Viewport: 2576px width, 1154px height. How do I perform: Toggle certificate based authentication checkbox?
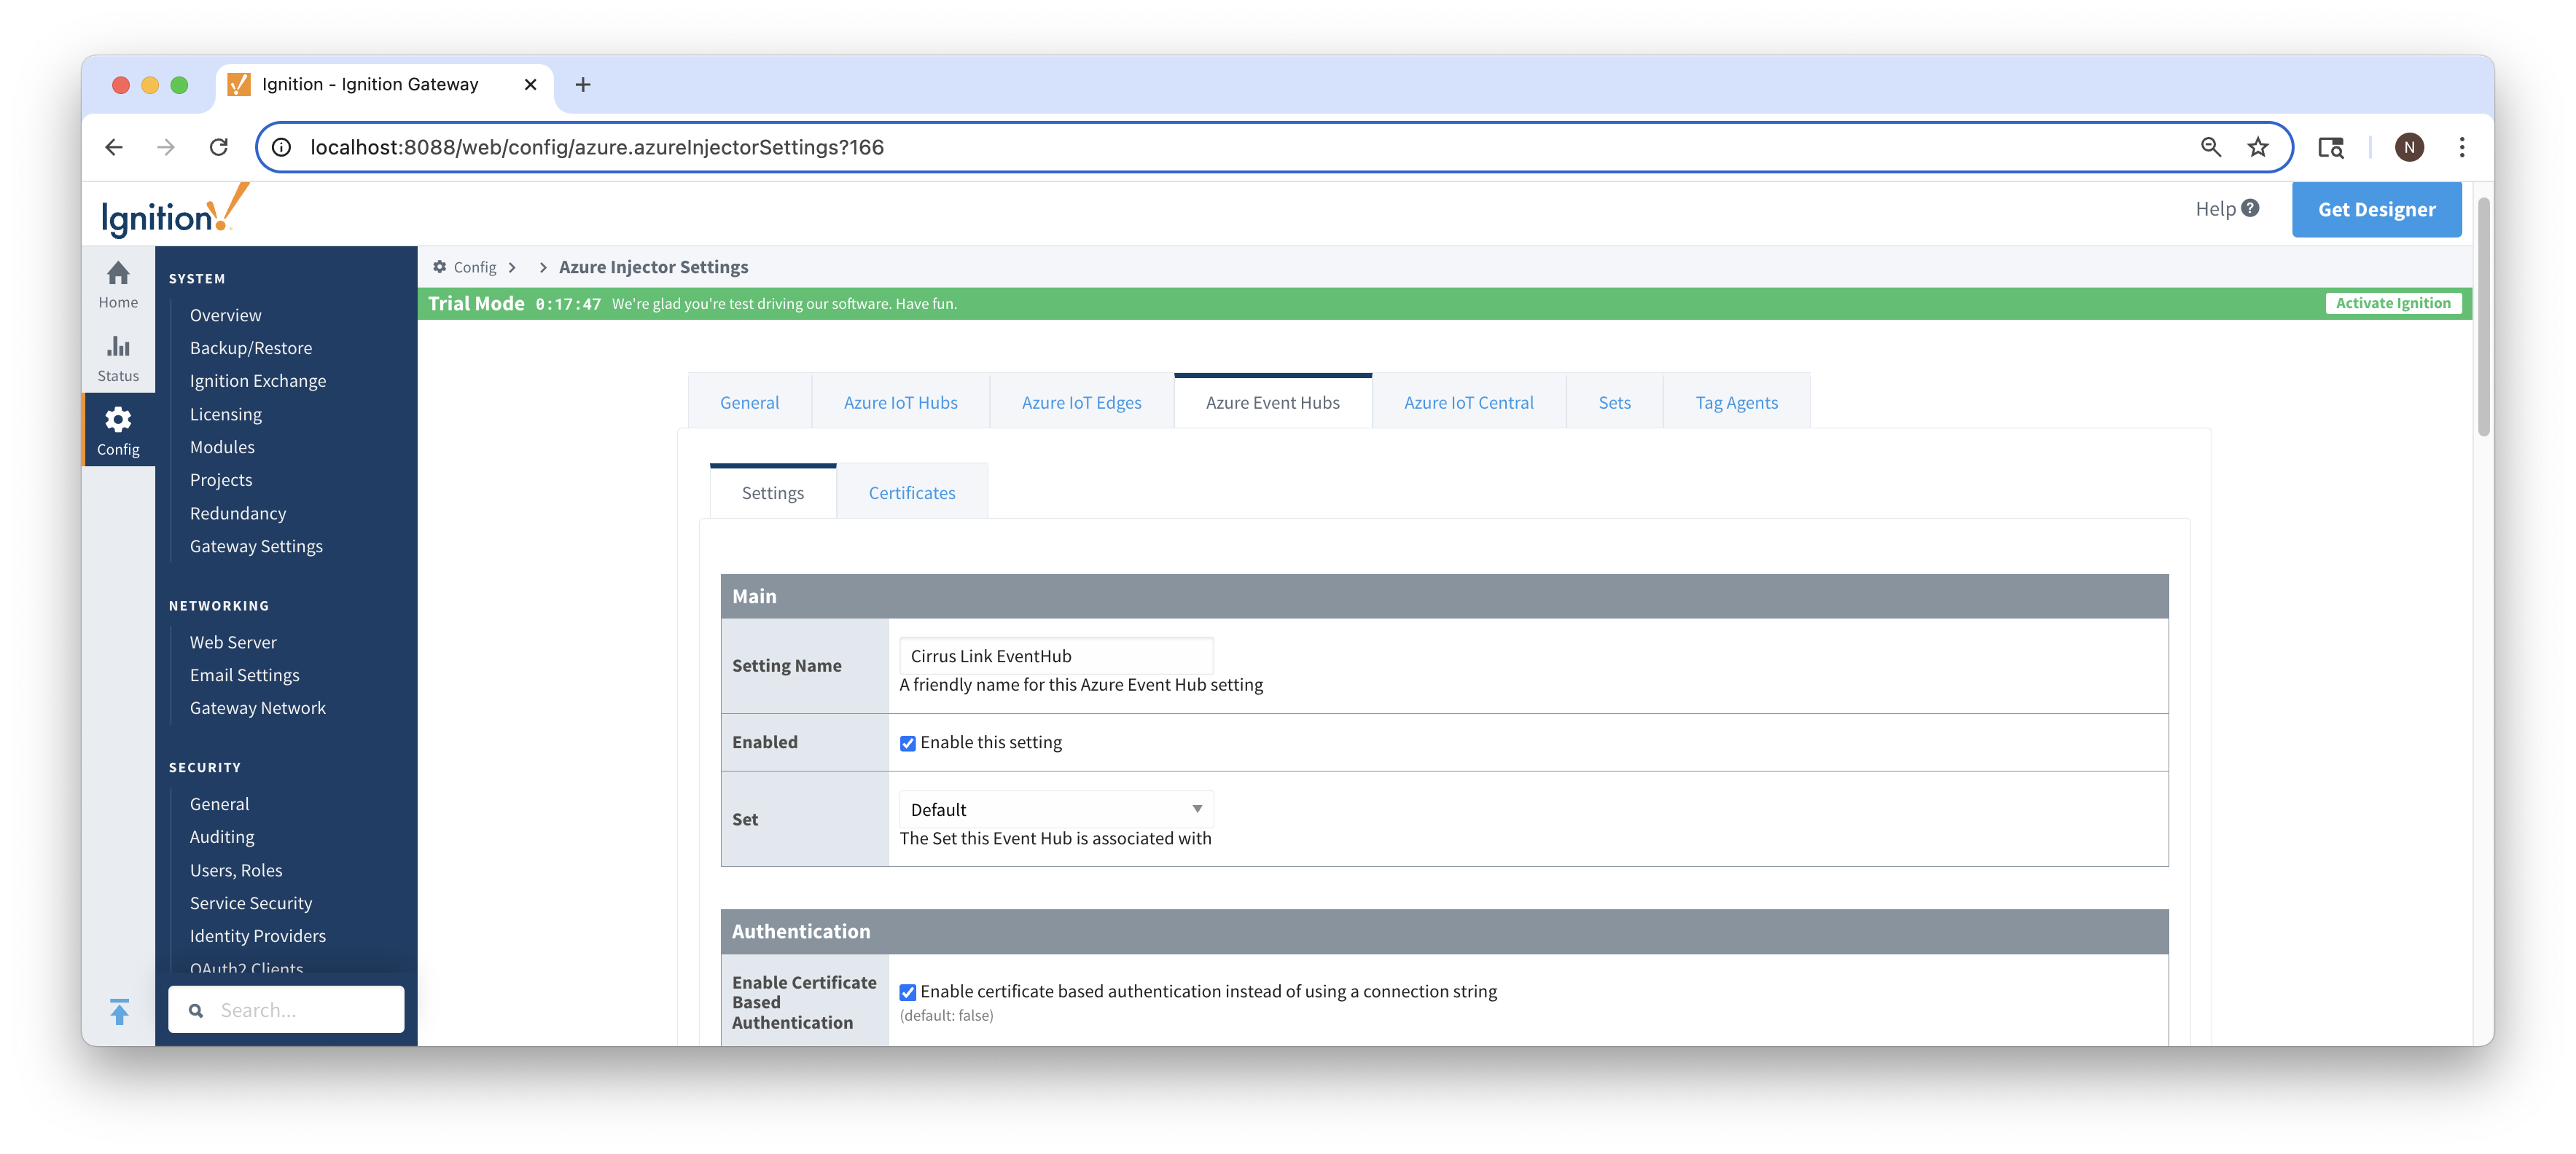908,992
